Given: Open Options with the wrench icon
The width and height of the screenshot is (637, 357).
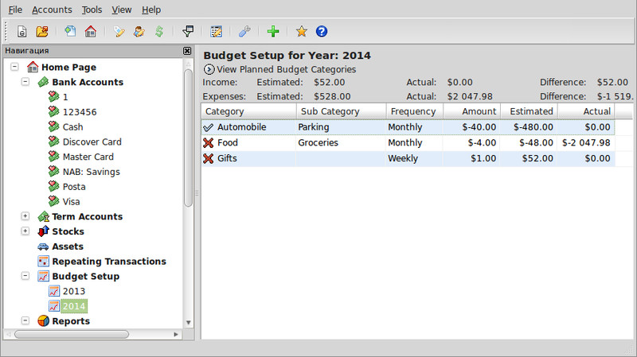Looking at the screenshot, I should pos(244,31).
